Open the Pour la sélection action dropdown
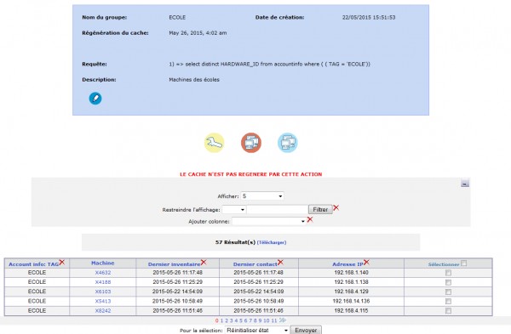Image resolution: width=511 pixels, height=334 pixels. (x=257, y=330)
